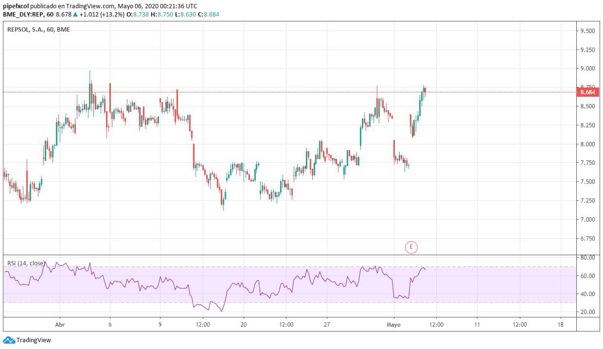603x349 pixels.
Task: Click the 9.000 price axis label
Action: (x=587, y=69)
